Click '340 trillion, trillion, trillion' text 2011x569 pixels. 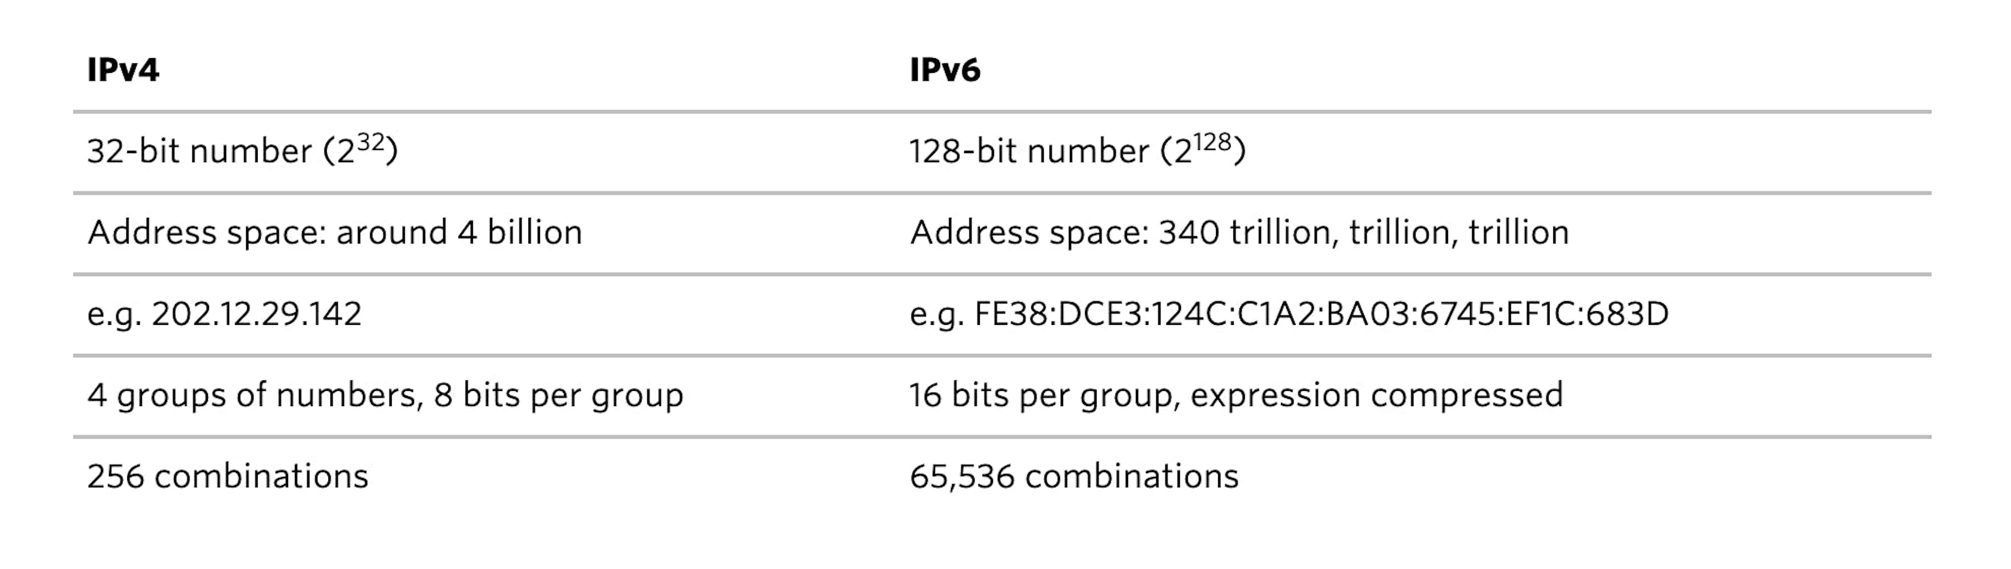1364,233
